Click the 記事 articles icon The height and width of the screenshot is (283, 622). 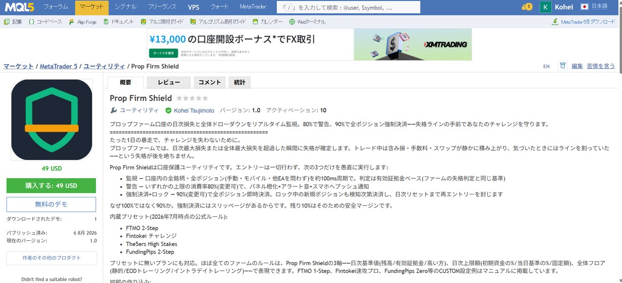pos(7,22)
